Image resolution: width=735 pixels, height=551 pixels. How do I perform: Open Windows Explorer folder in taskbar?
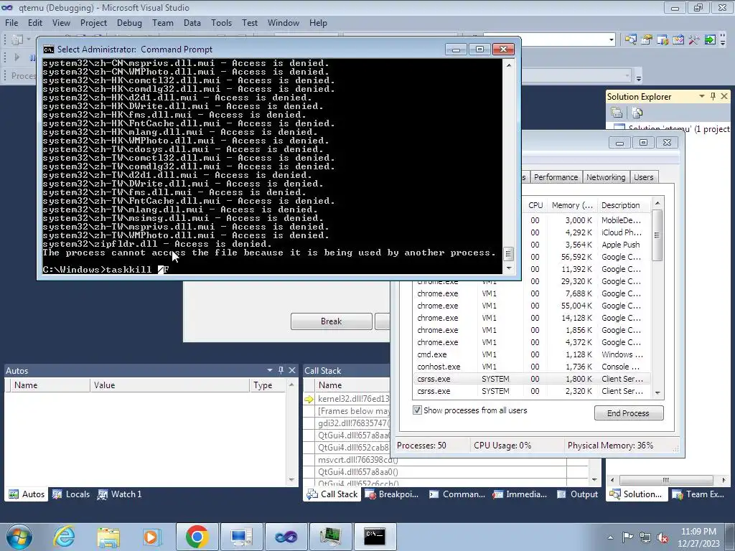tap(108, 537)
